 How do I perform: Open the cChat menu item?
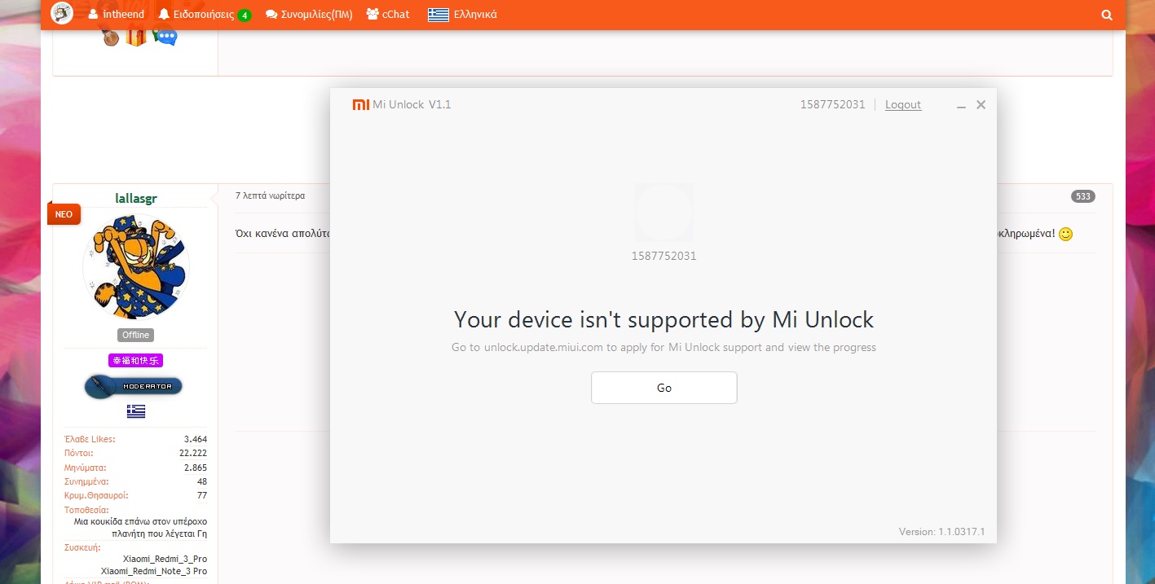pos(388,14)
